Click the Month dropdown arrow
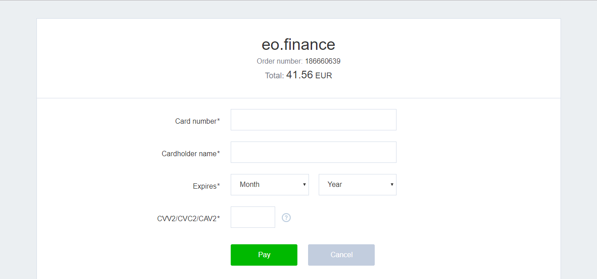Viewport: 597px width, 279px height. tap(305, 185)
